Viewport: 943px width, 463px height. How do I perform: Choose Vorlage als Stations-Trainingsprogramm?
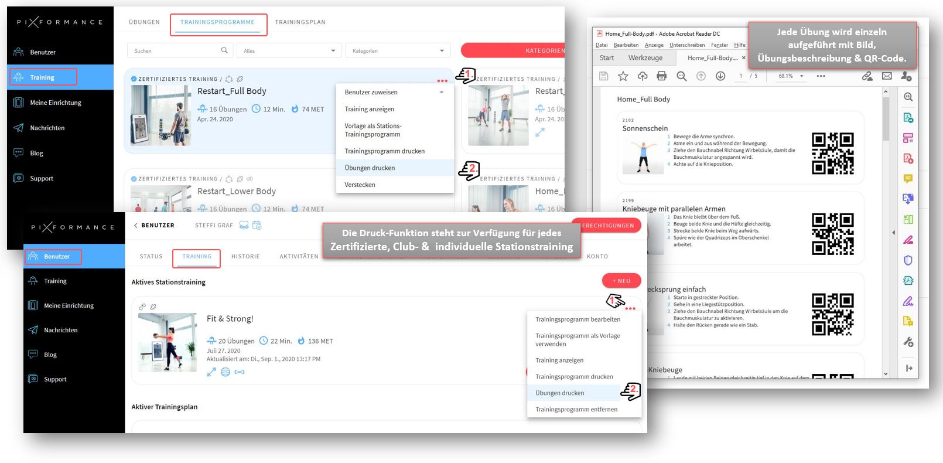(x=395, y=130)
